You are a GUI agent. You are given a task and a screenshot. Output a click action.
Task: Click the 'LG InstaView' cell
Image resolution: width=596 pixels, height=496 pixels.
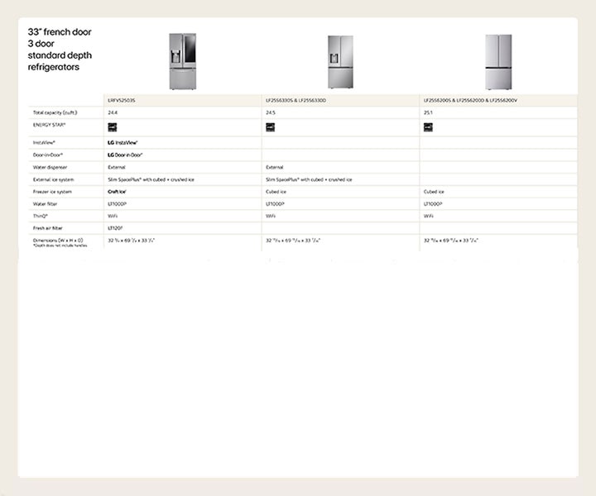(x=123, y=143)
